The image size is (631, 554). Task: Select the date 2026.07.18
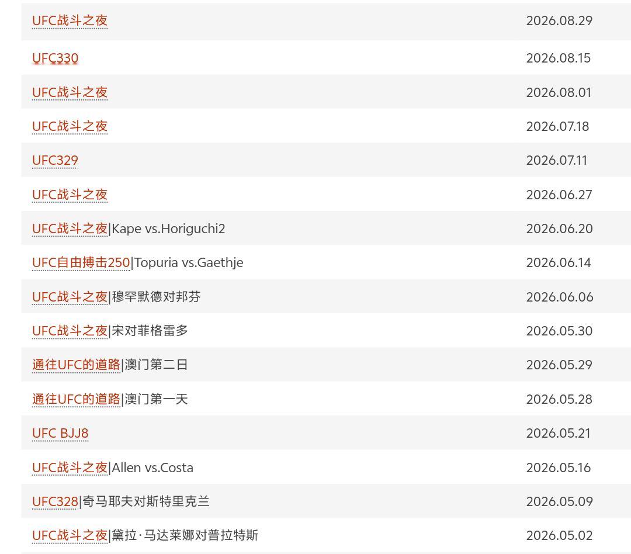558,126
